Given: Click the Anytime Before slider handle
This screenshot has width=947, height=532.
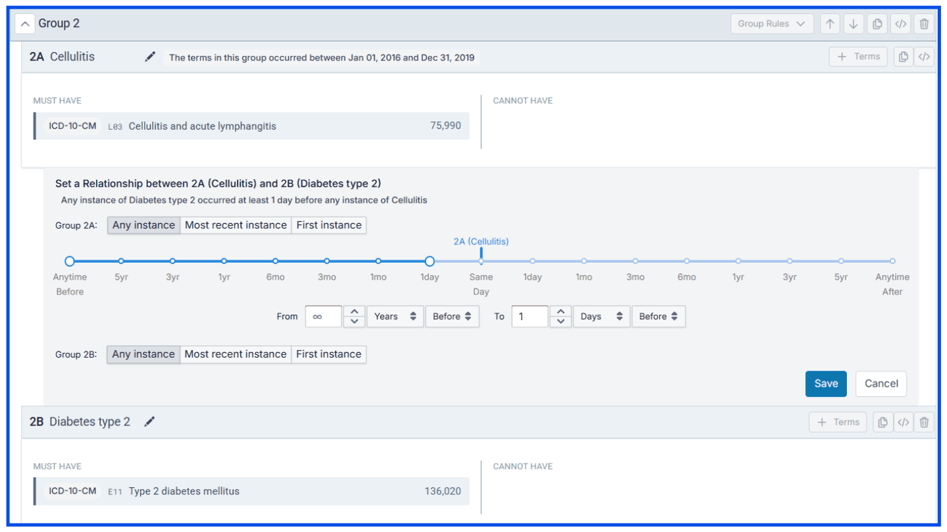Looking at the screenshot, I should 70,261.
